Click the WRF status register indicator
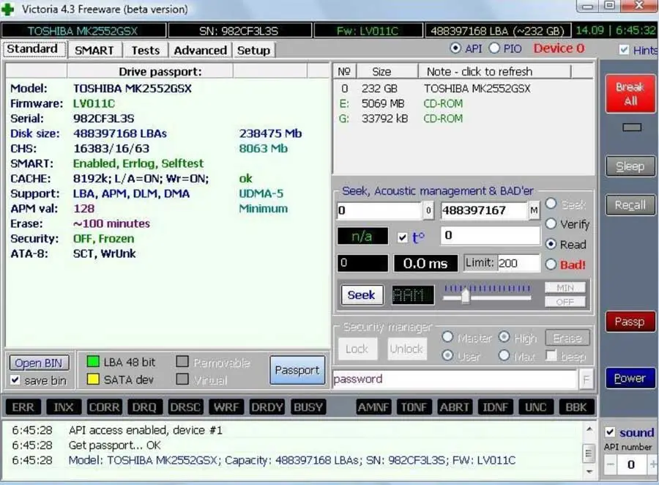This screenshot has width=659, height=485. [x=226, y=407]
